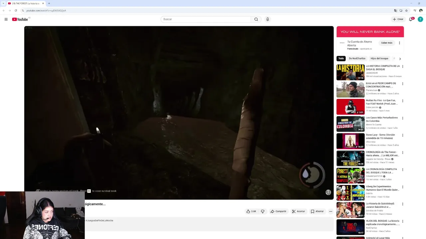Open options for Mañas Ru-Fino video
The height and width of the screenshot is (239, 426).
pyautogui.click(x=402, y=101)
